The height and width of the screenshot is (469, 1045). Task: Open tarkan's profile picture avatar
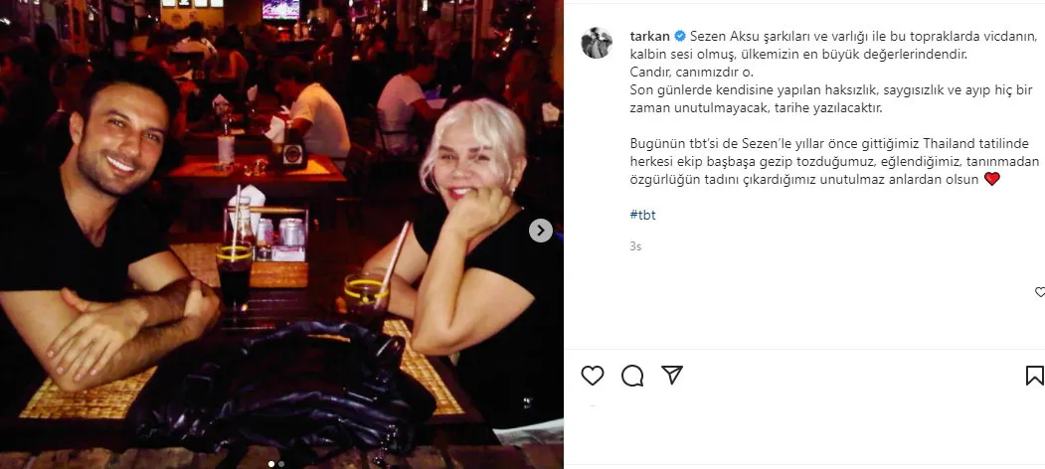pyautogui.click(x=597, y=43)
